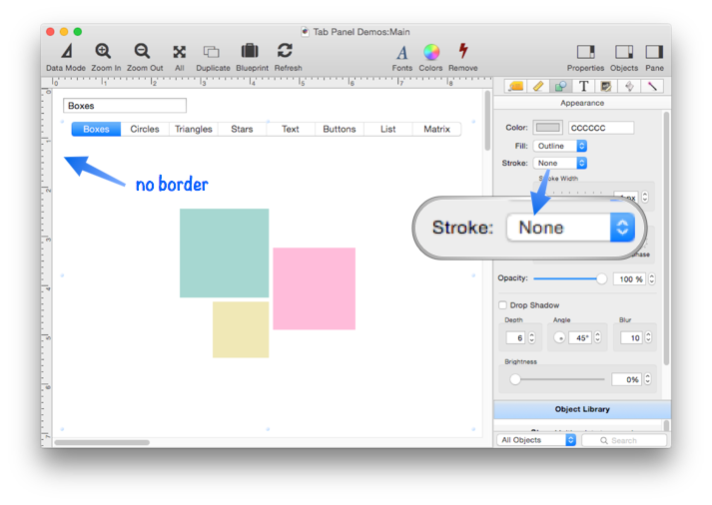Click the shadow Blur value field
This screenshot has width=712, height=505.
pyautogui.click(x=631, y=337)
